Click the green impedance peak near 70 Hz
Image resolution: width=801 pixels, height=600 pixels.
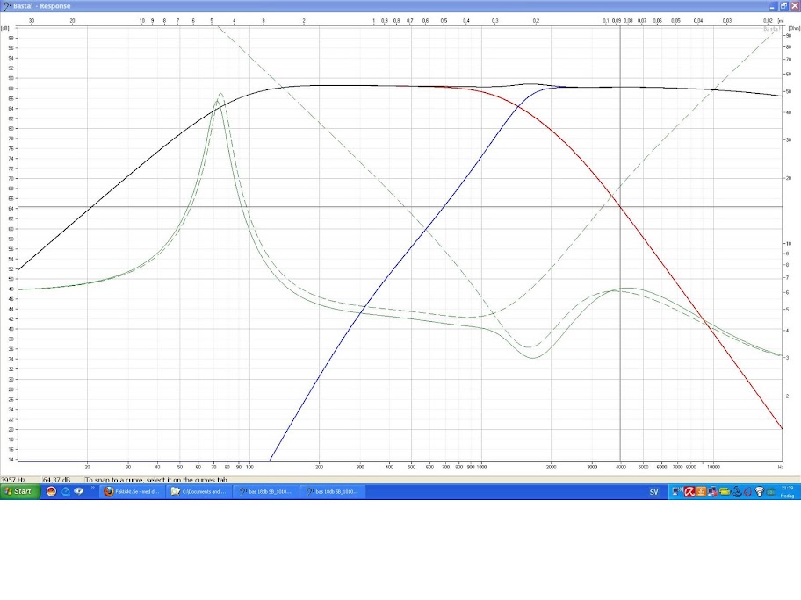click(217, 102)
